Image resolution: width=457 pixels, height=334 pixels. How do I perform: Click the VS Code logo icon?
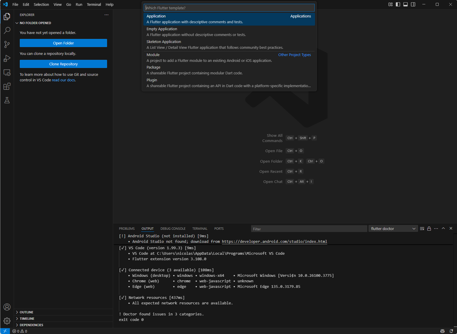(x=5, y=4)
